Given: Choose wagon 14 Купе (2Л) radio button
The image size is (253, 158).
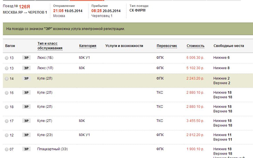Looking at the screenshot, I should click(x=7, y=79).
